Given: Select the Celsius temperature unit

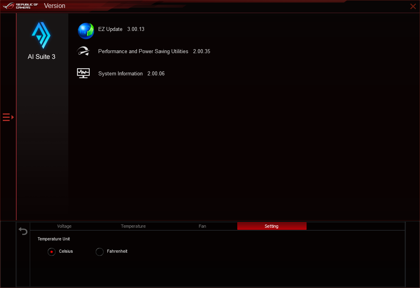Looking at the screenshot, I should pyautogui.click(x=52, y=252).
